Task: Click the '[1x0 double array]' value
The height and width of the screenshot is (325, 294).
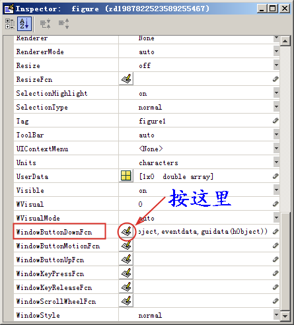Action: [x=176, y=176]
